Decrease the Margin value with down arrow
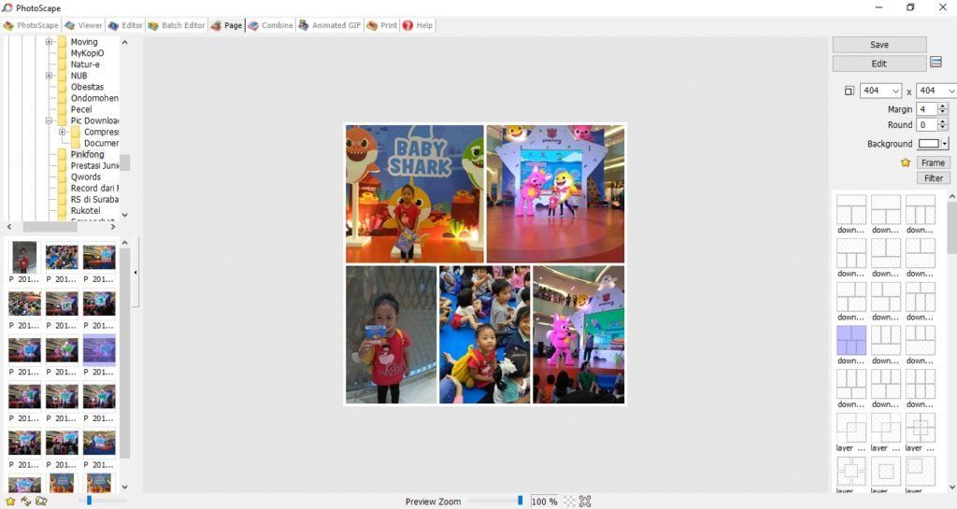Image resolution: width=957 pixels, height=509 pixels. point(943,112)
